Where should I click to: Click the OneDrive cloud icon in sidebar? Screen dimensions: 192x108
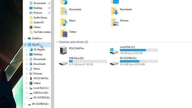coord(29,38)
